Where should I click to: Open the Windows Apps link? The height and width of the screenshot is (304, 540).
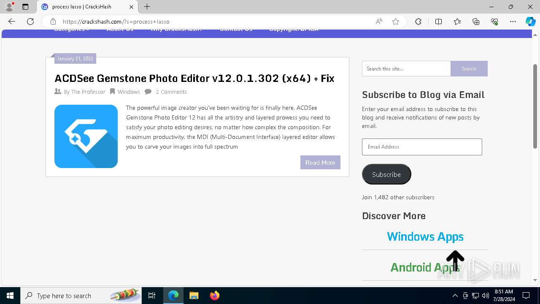(425, 236)
